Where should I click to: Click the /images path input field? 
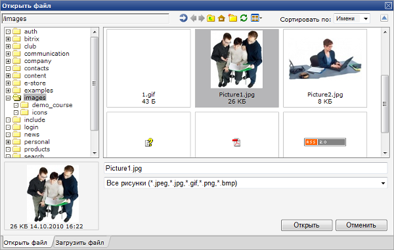85,18
